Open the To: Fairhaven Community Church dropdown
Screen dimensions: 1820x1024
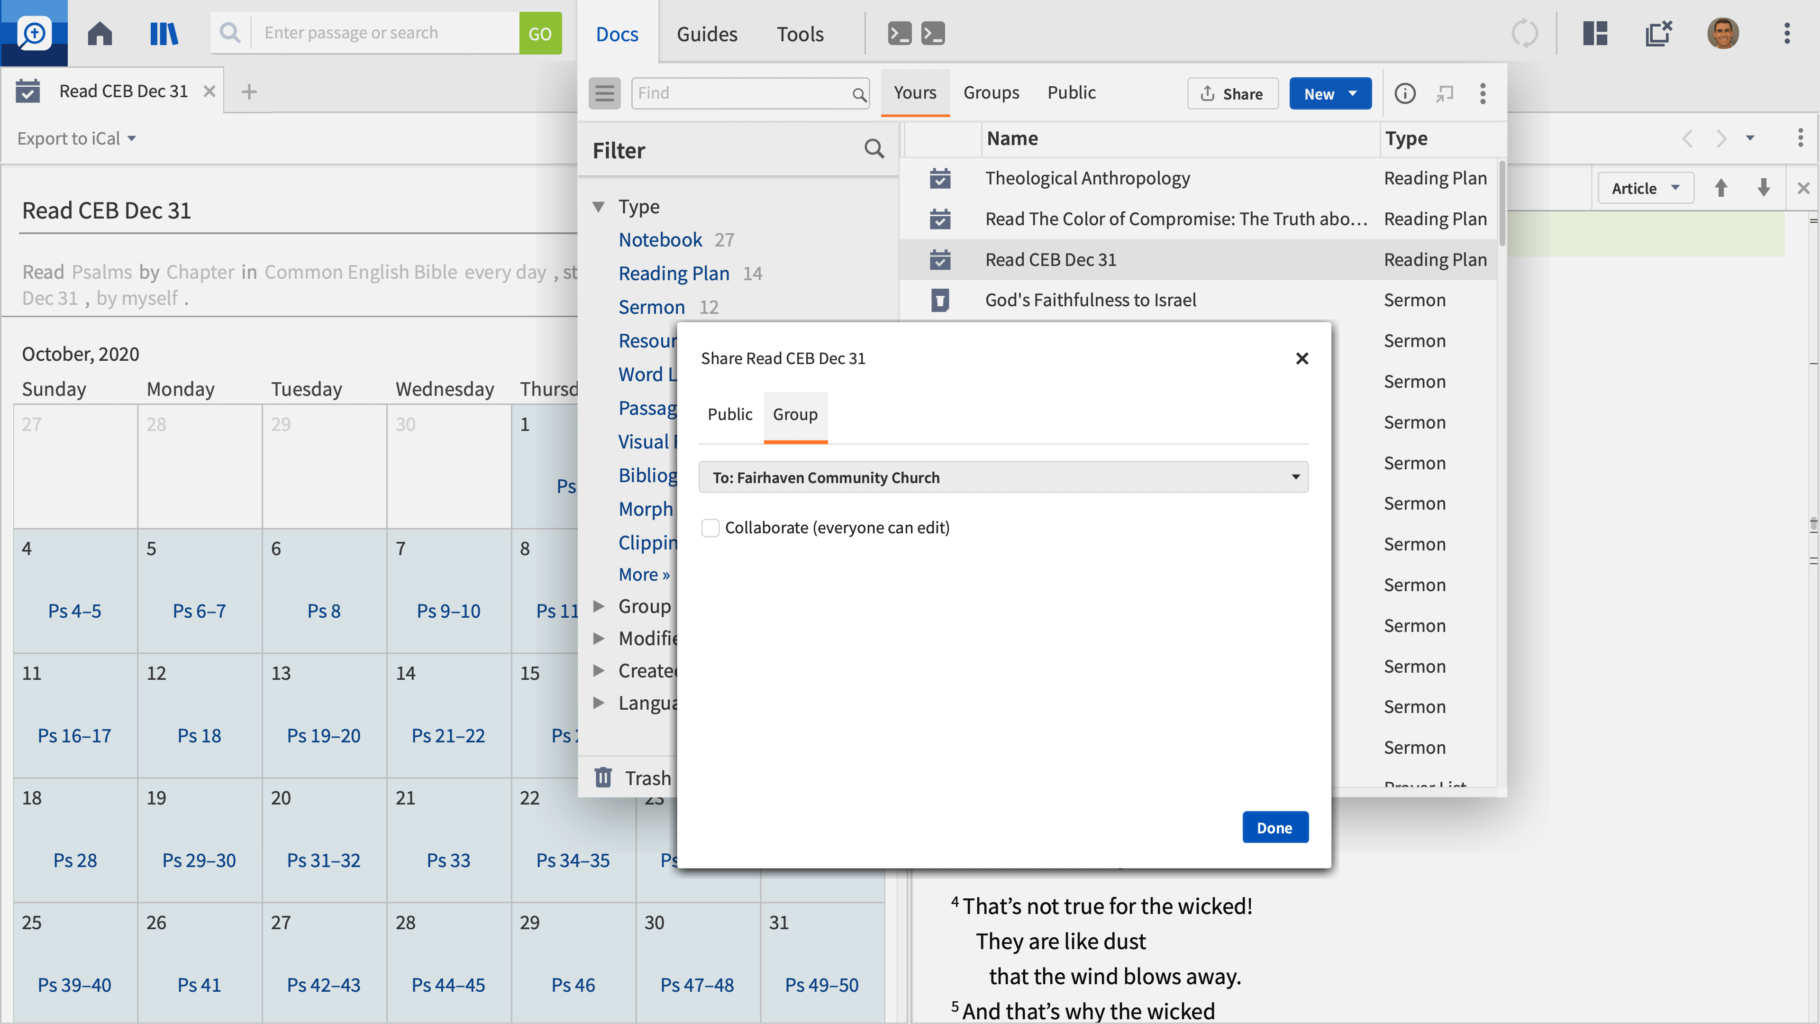point(1003,477)
